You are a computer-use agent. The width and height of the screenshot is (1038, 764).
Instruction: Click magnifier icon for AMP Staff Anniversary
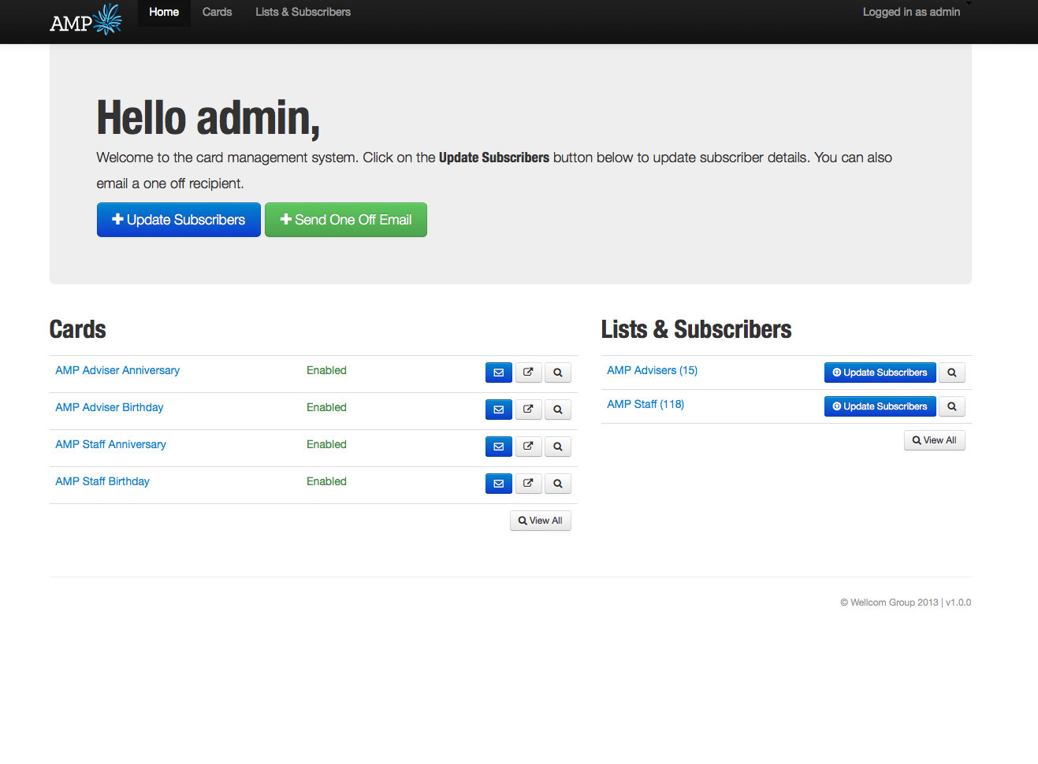(557, 447)
